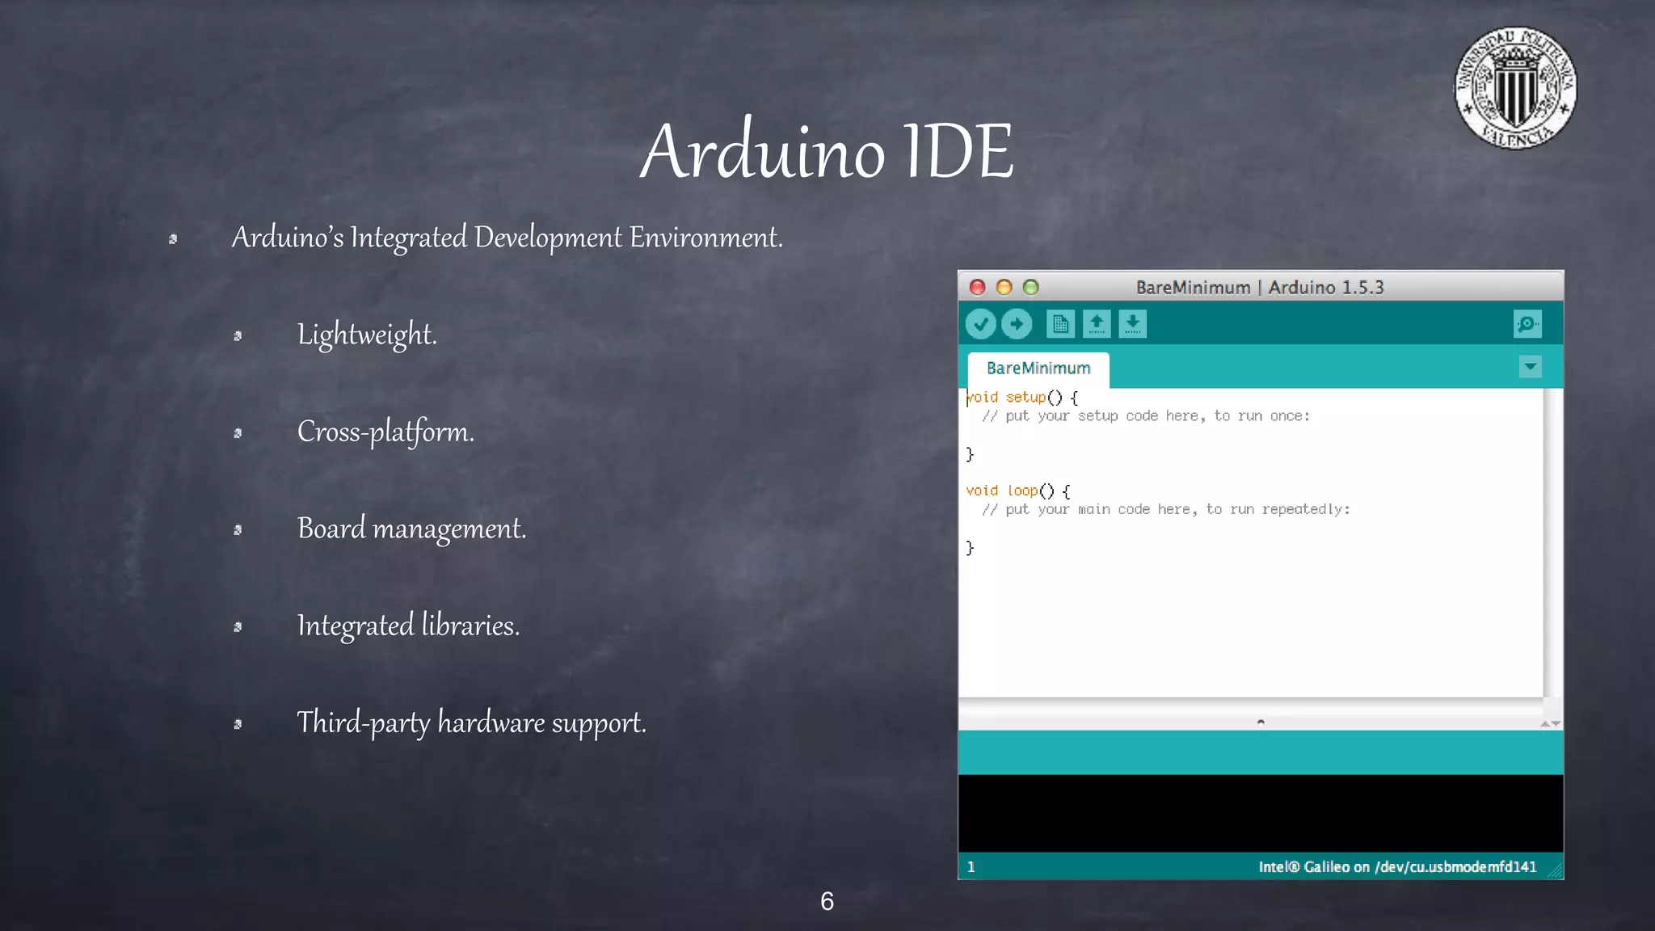Image resolution: width=1655 pixels, height=931 pixels.
Task: Click the university seal logo
Action: click(x=1515, y=88)
